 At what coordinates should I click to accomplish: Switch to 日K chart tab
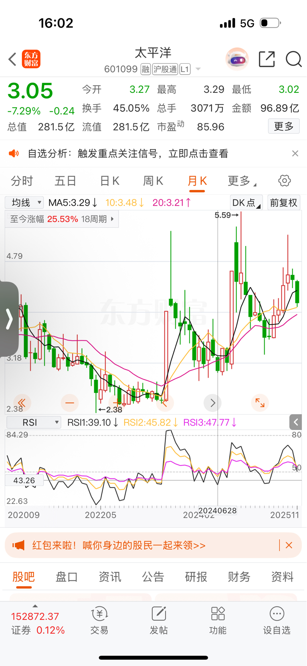tap(109, 181)
